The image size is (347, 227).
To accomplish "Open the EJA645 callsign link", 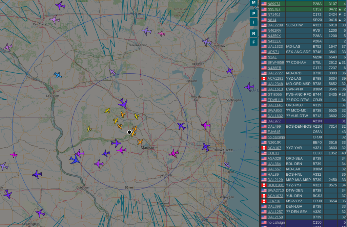I will pyautogui.click(x=274, y=132).
